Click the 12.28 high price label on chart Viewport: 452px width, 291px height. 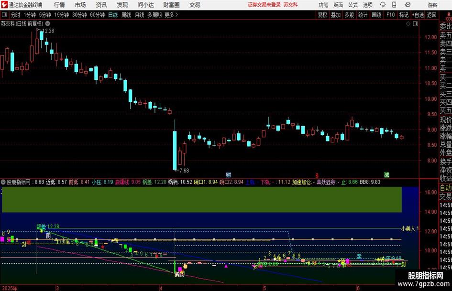click(48, 31)
